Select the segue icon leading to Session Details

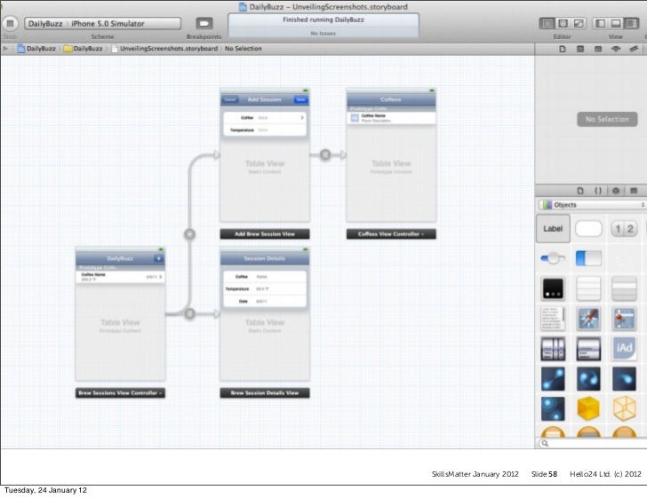click(189, 314)
